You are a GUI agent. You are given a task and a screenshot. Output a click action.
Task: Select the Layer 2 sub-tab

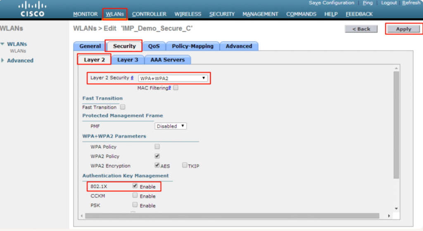pyautogui.click(x=94, y=60)
